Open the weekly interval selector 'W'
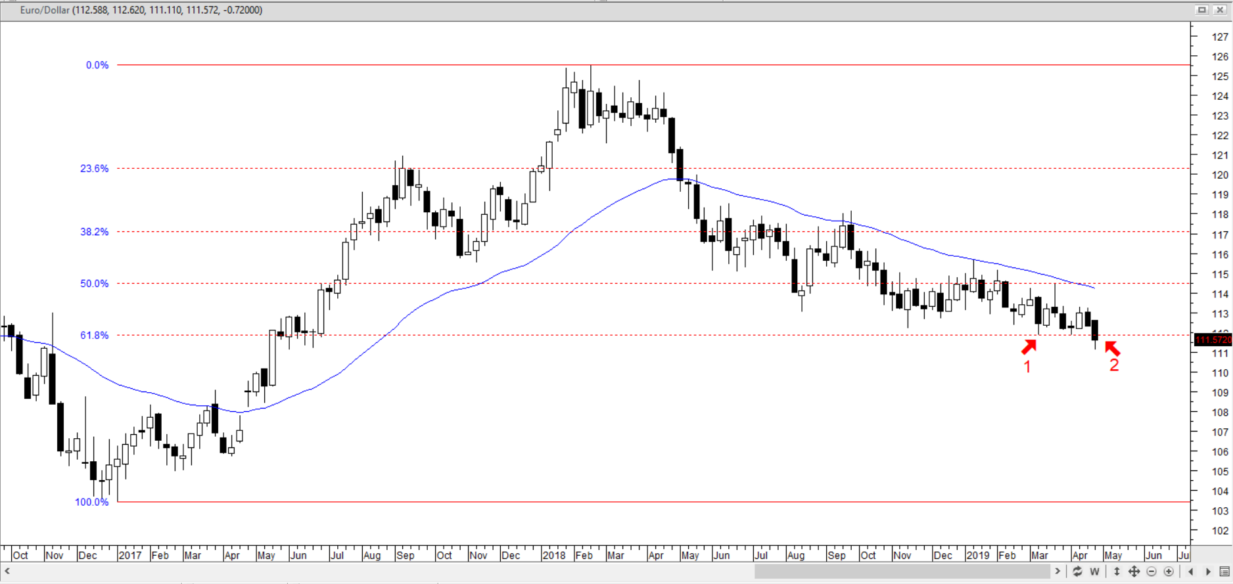Viewport: 1233px width, 584px height. (1094, 572)
